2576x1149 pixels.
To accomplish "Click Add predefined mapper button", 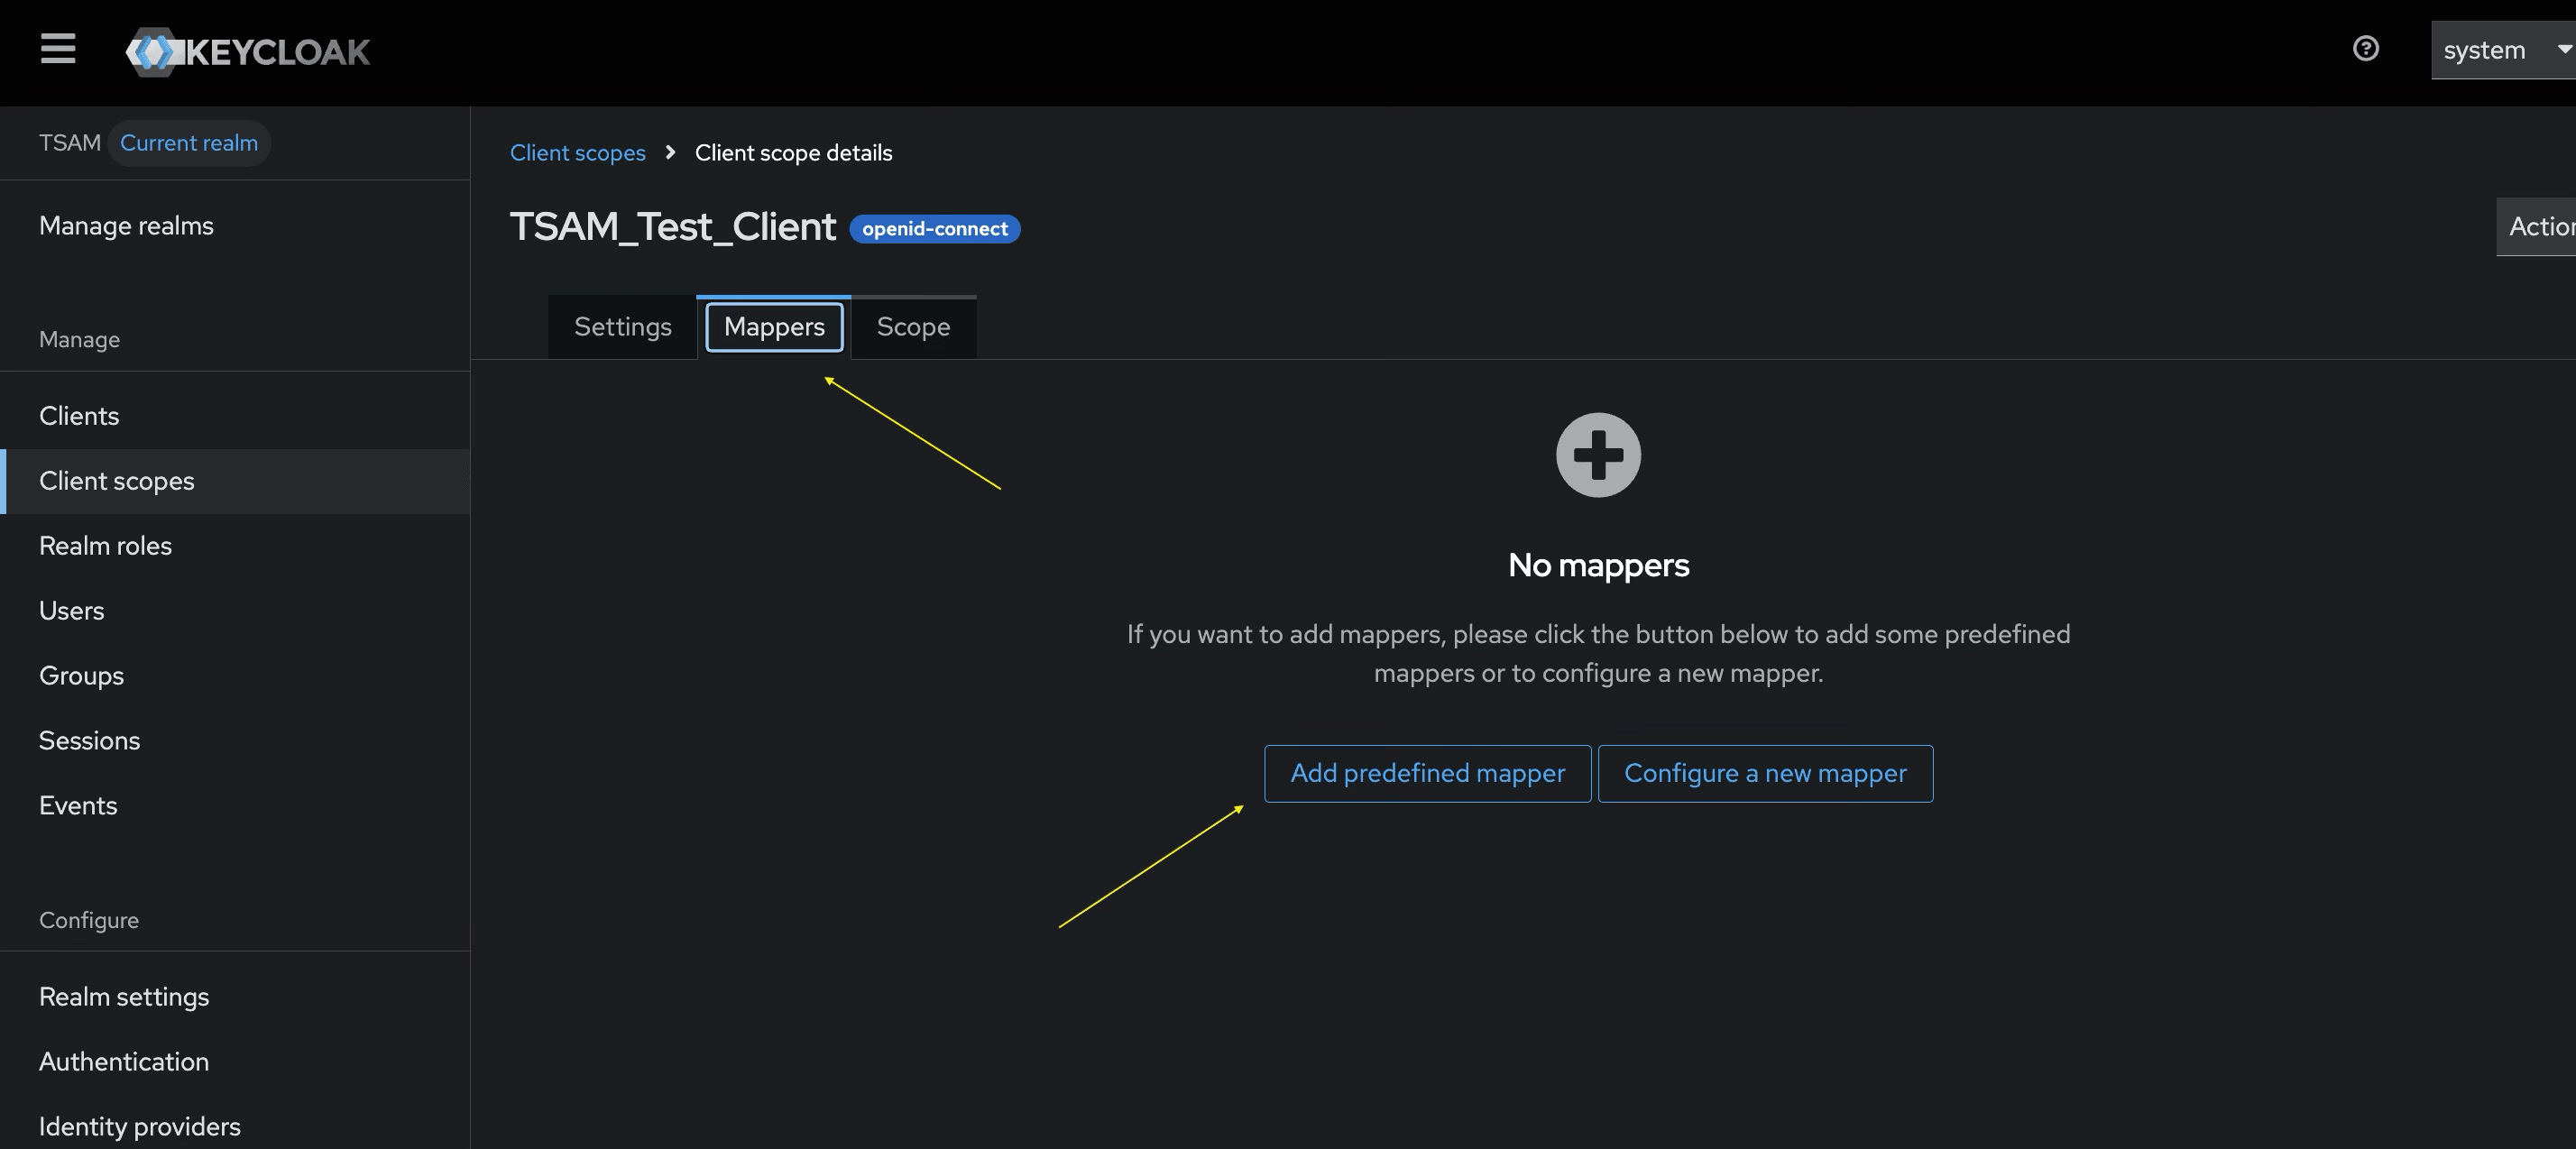I will point(1427,773).
